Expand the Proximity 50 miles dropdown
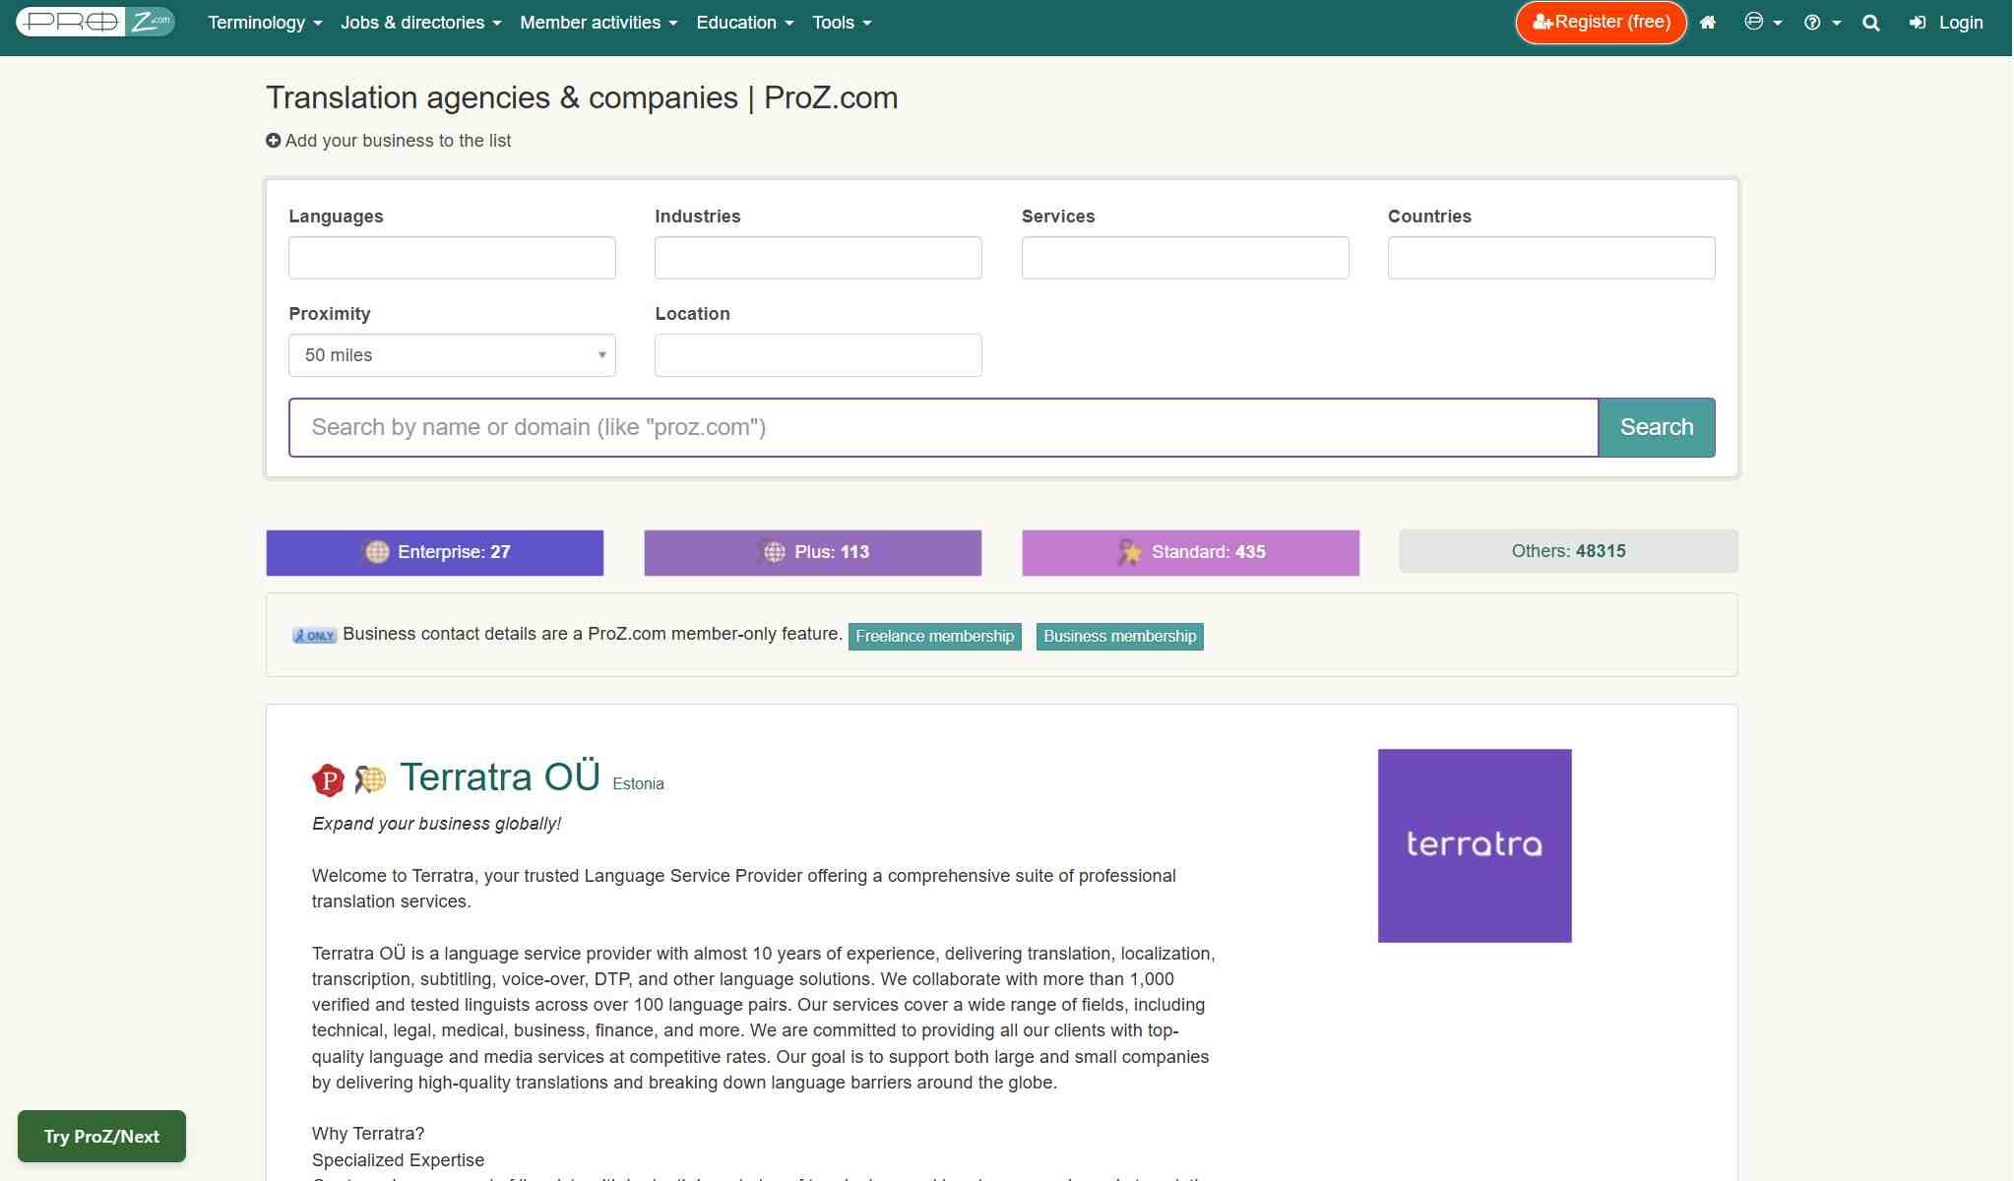The height and width of the screenshot is (1181, 2014). [x=452, y=355]
